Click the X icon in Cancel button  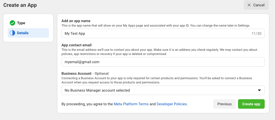(x=249, y=5)
